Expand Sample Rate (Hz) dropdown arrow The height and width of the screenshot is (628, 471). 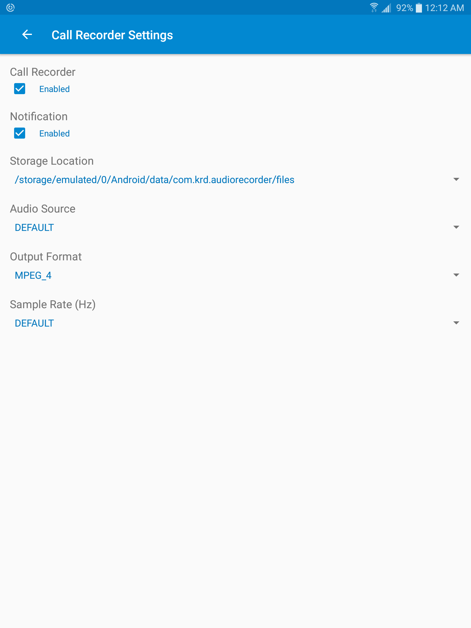pos(456,323)
